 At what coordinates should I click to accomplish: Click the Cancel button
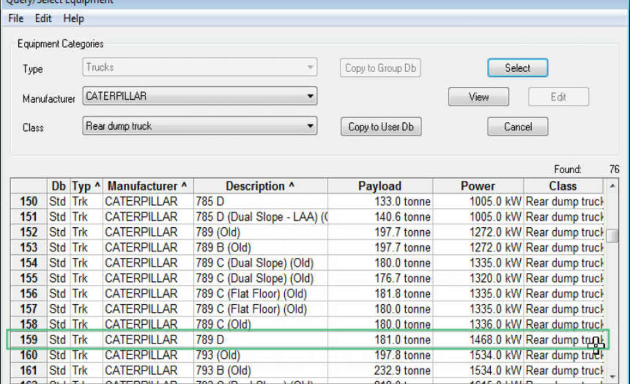click(517, 127)
